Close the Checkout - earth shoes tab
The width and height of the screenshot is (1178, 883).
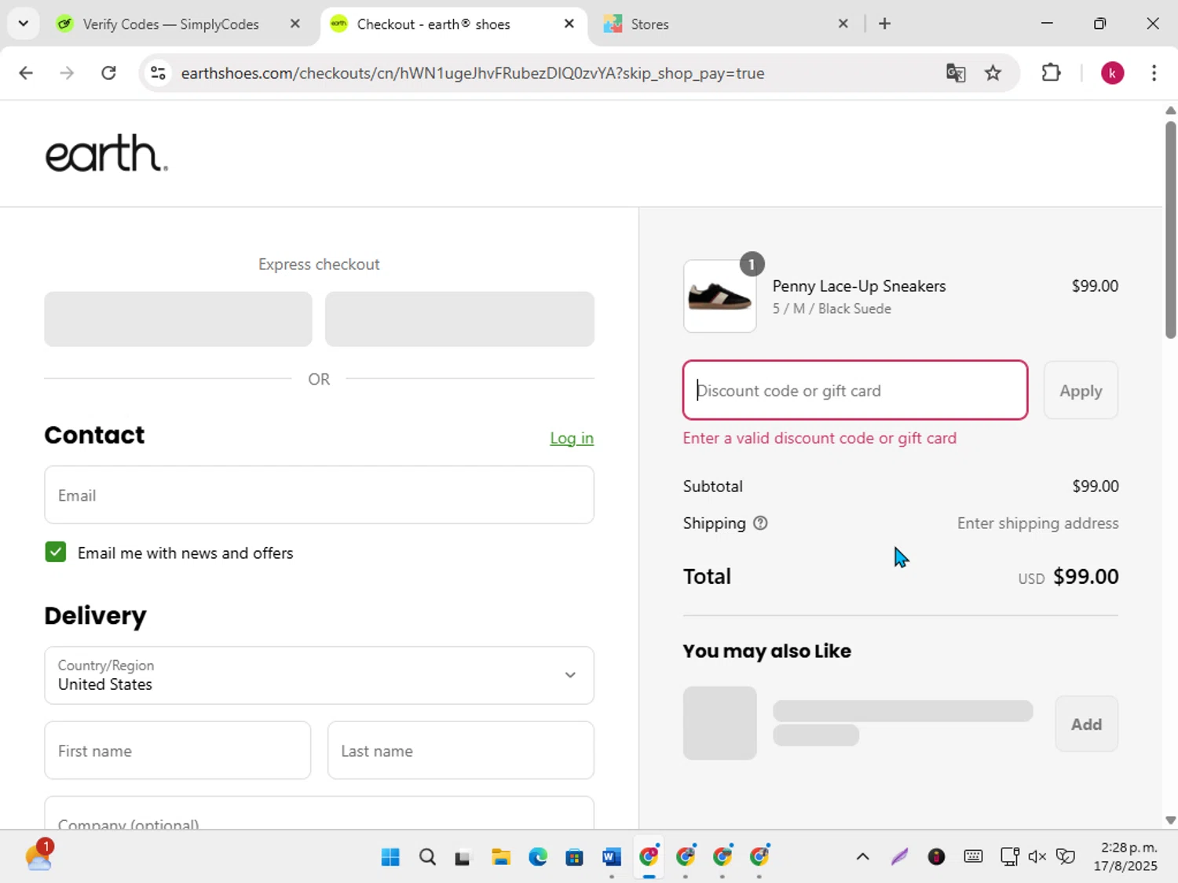(569, 24)
